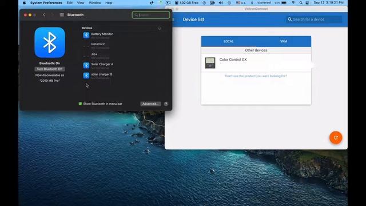Select Battery Monitor Bluetooth device icon

click(x=86, y=35)
